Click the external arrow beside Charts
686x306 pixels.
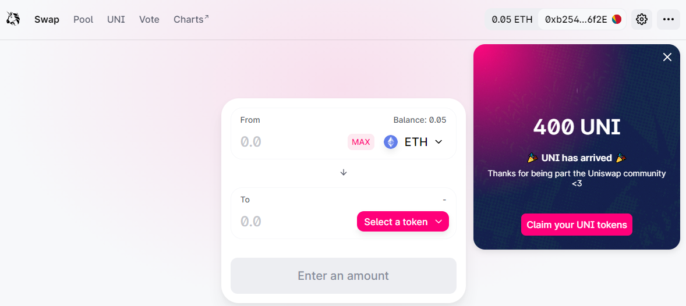tap(206, 17)
